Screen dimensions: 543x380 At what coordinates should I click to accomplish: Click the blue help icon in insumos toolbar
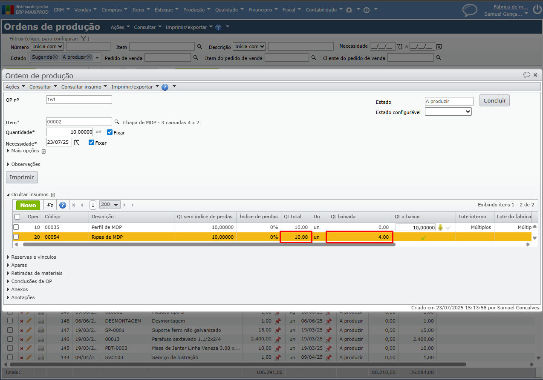tap(63, 205)
